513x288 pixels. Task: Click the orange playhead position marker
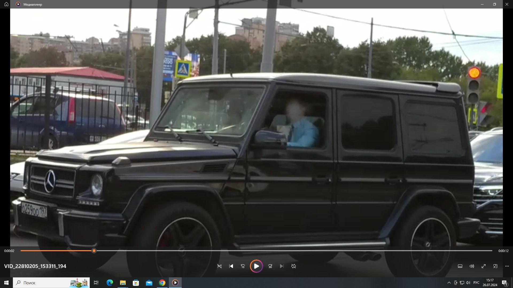(94, 251)
